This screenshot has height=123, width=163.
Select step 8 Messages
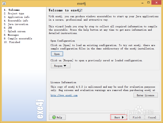tap(11, 35)
